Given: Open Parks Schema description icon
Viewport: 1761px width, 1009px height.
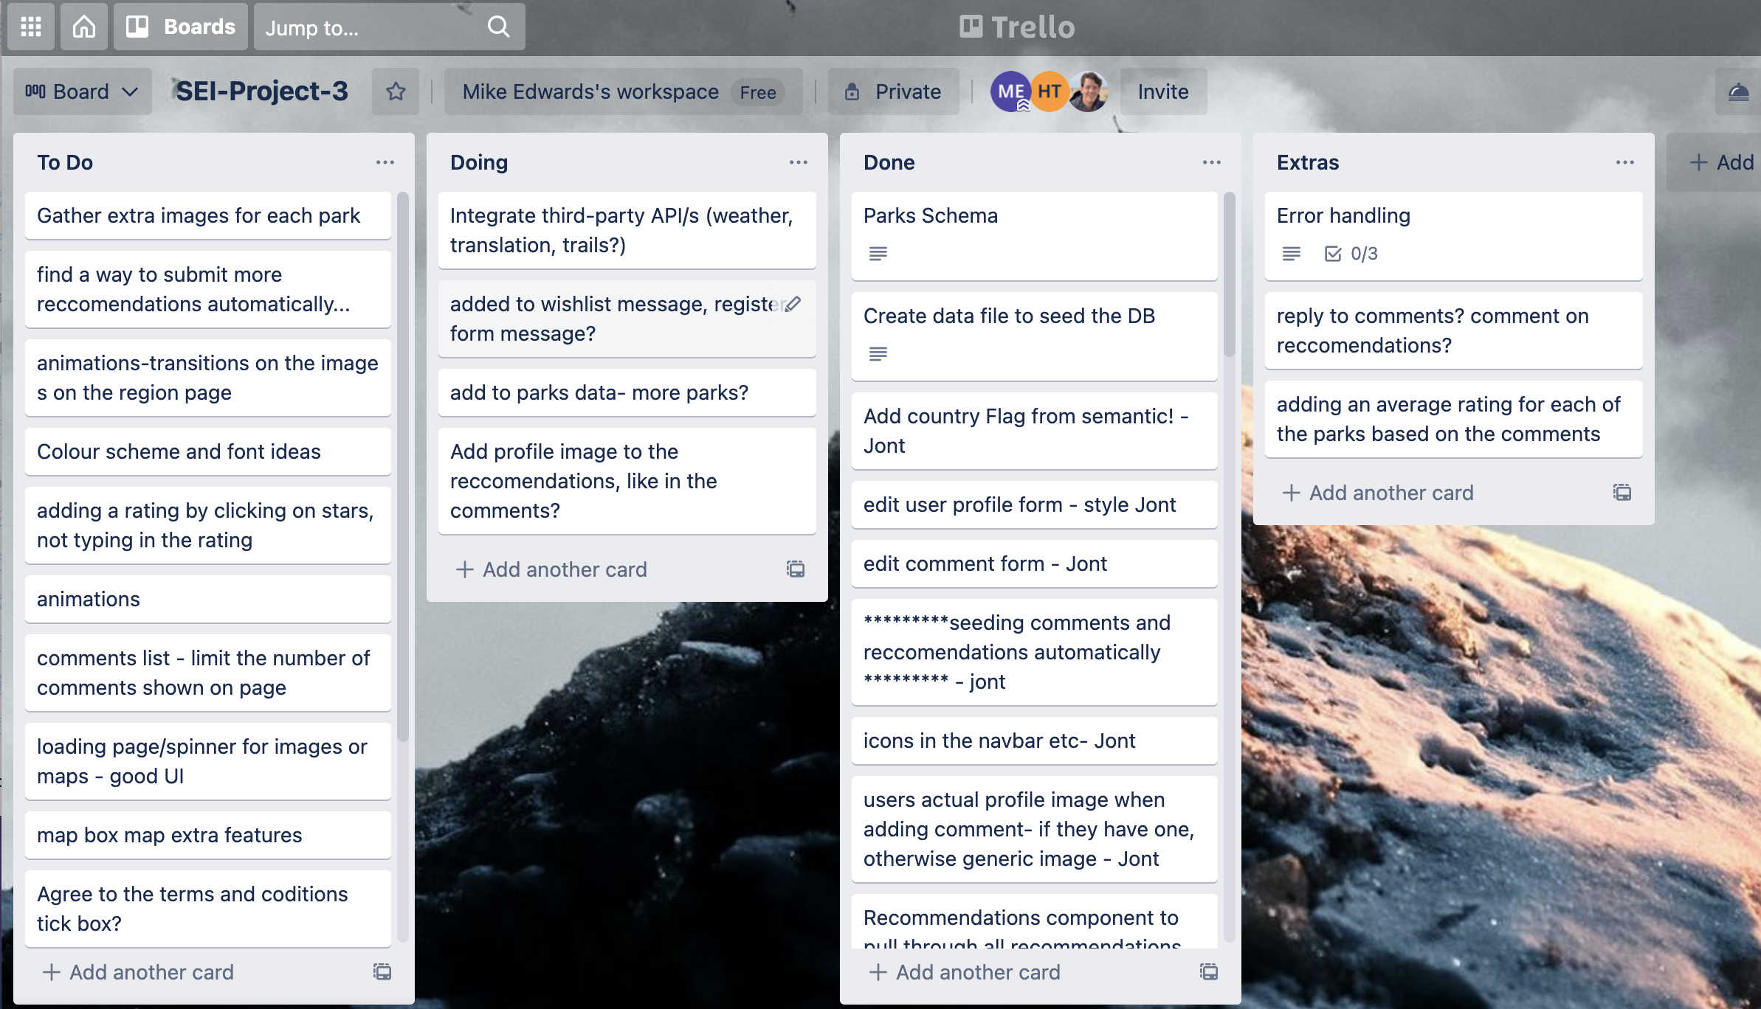Looking at the screenshot, I should pyautogui.click(x=878, y=254).
